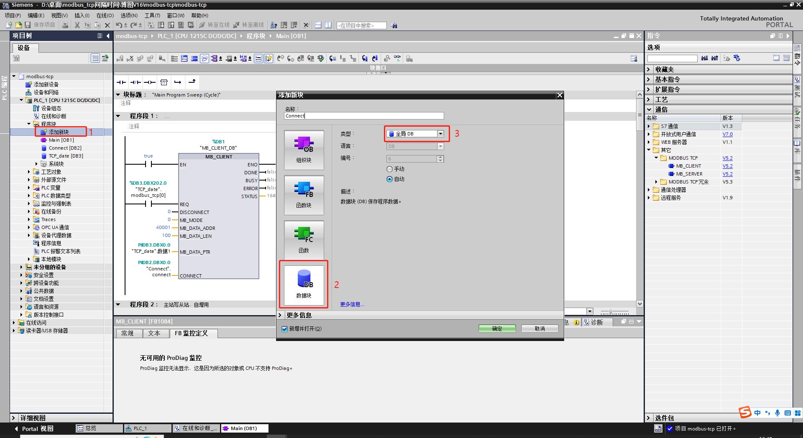This screenshot has width=803, height=438.
Task: Insert an empty box instruction
Action: [164, 82]
